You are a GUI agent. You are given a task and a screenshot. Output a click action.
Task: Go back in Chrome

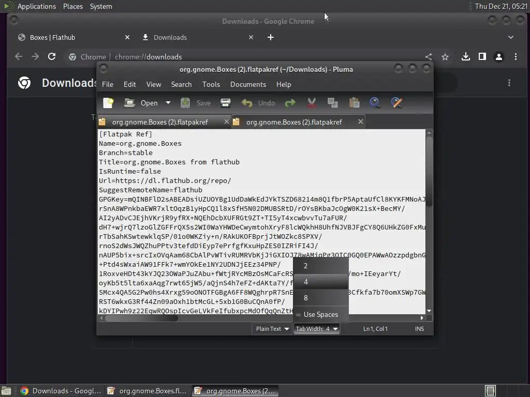coord(19,57)
